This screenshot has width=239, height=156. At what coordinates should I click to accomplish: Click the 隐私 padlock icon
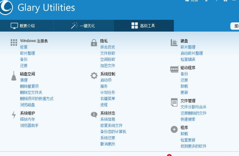click(x=94, y=43)
